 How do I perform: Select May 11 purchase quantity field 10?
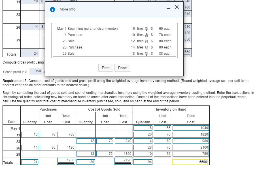click(x=30, y=134)
